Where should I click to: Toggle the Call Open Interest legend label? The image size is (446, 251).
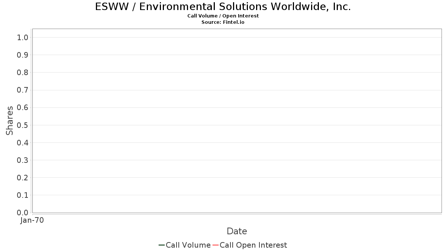(x=253, y=245)
